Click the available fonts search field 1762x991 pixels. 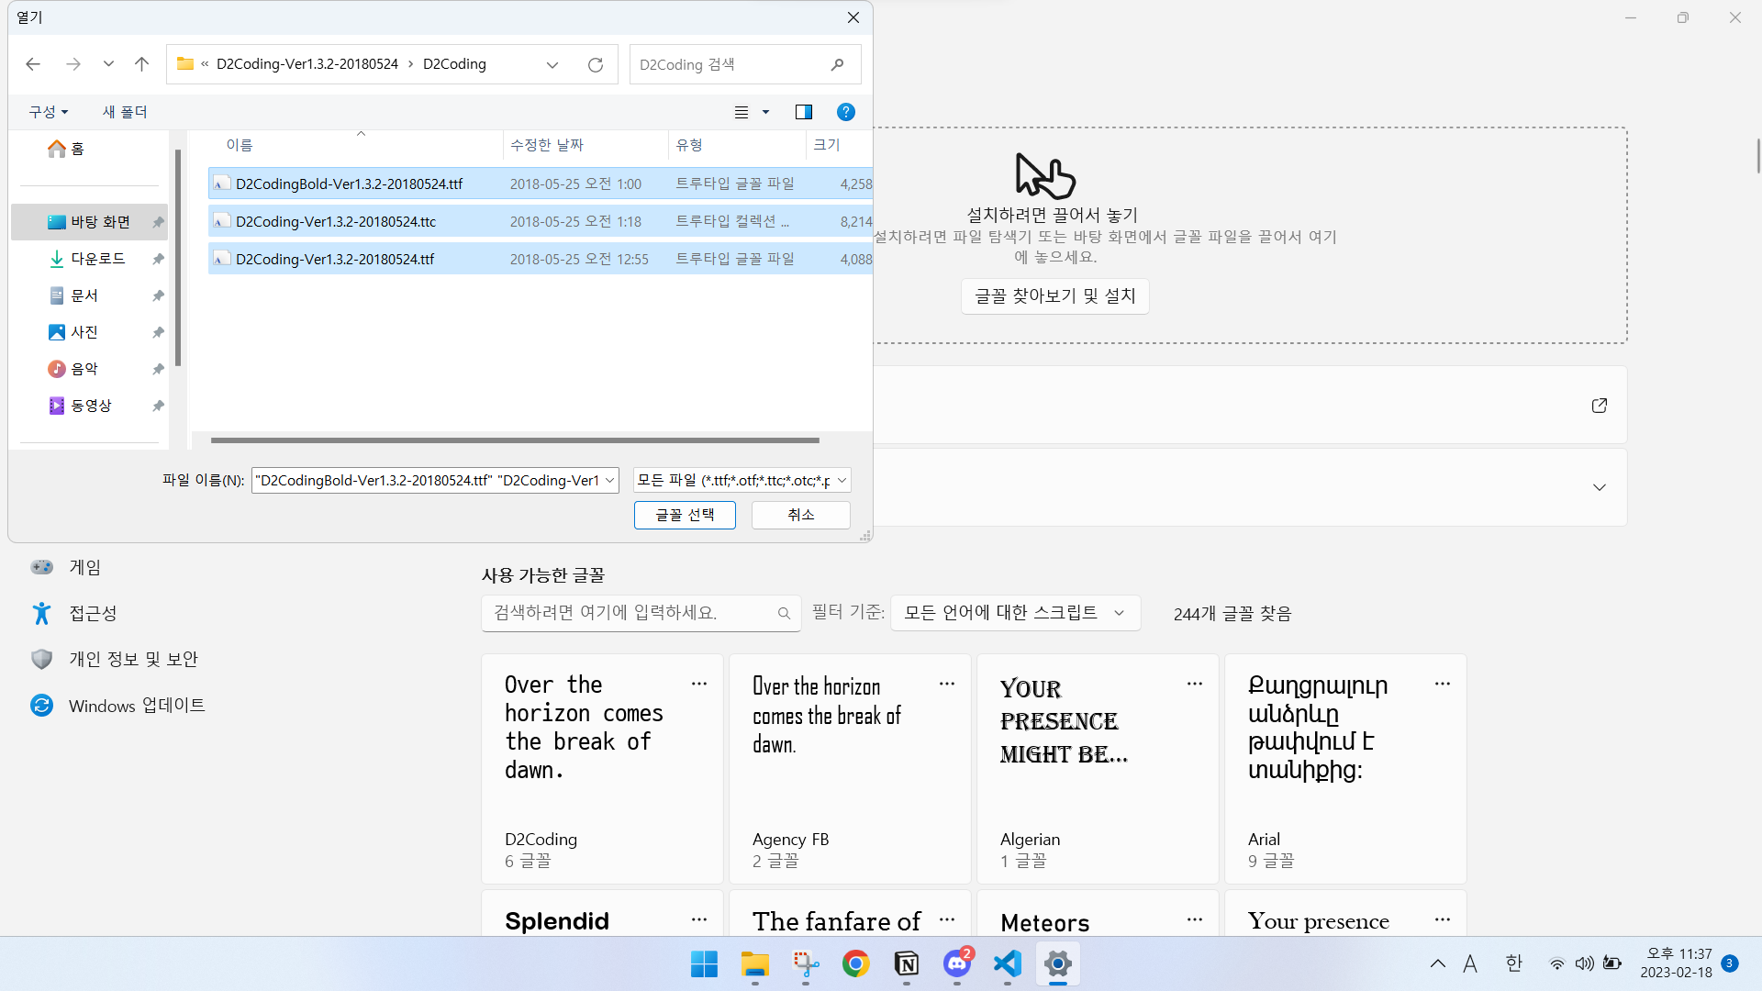633,613
